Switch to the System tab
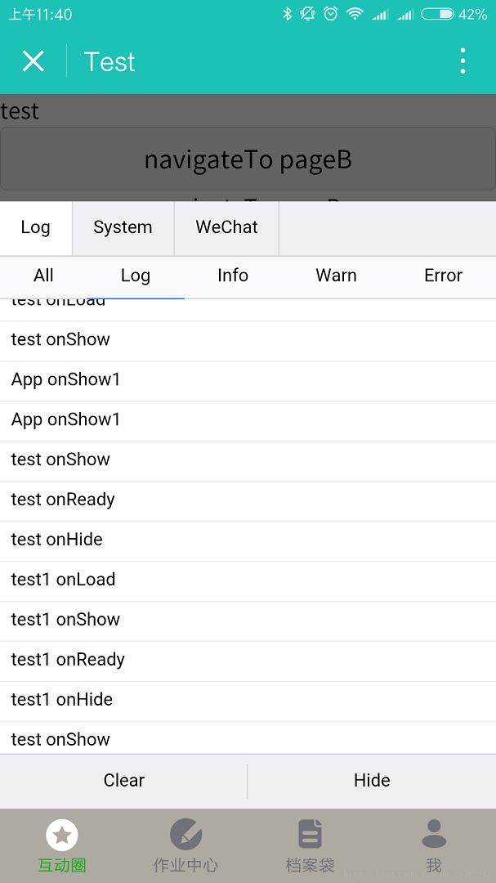This screenshot has height=883, width=496. [x=123, y=227]
